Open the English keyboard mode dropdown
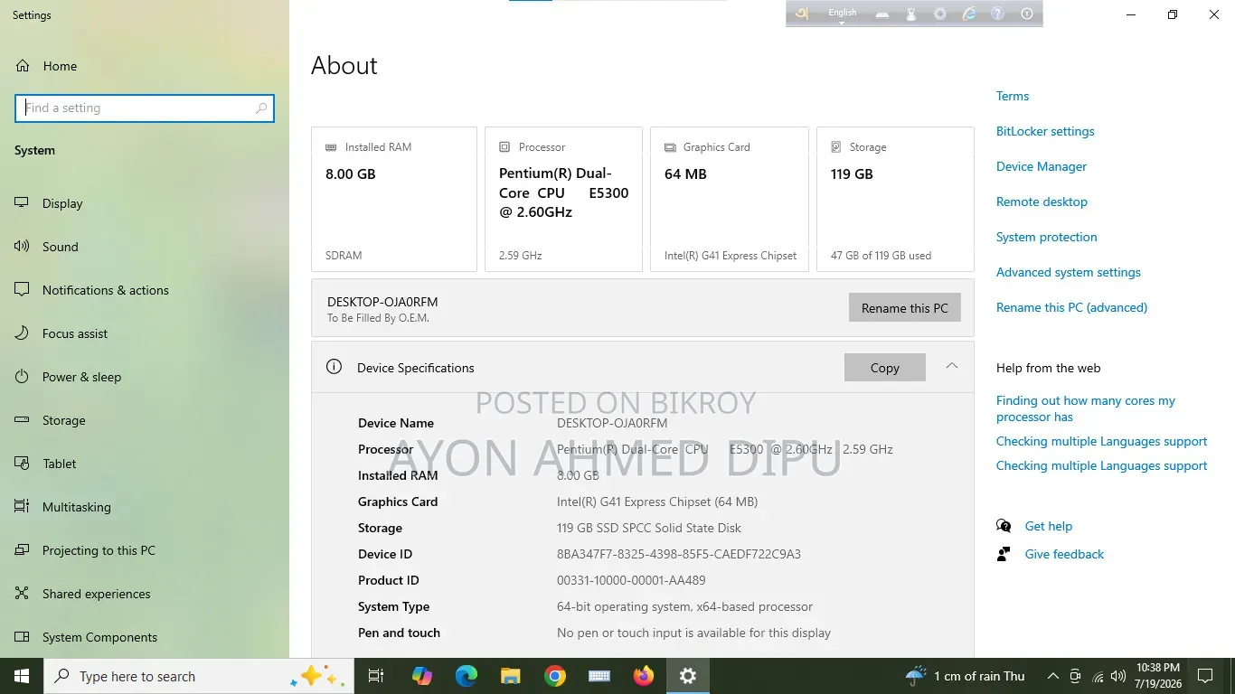 coord(842,14)
